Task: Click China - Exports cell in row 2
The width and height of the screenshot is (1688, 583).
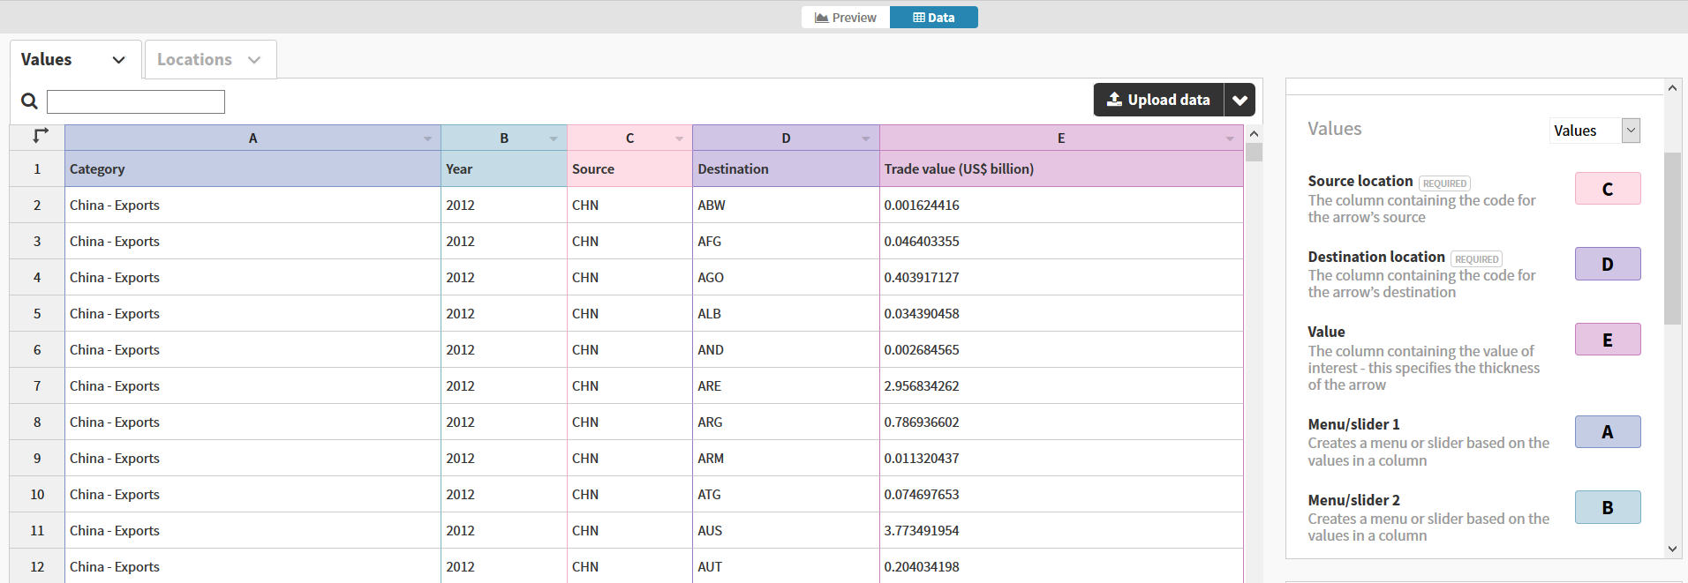Action: tap(252, 205)
